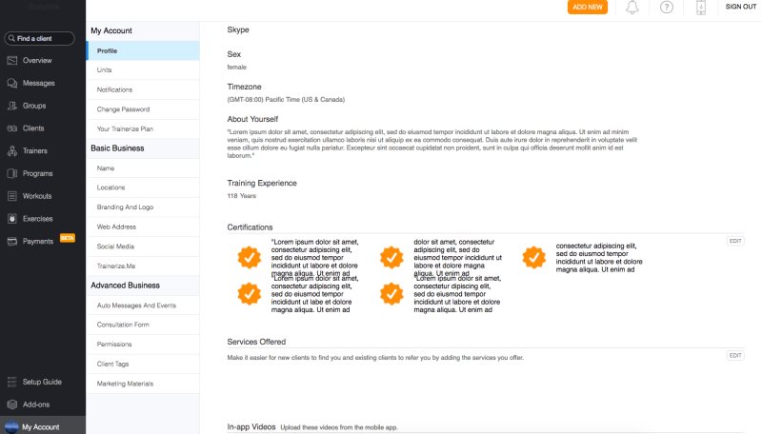Click the help question mark icon
The height and width of the screenshot is (434, 762).
tap(667, 8)
